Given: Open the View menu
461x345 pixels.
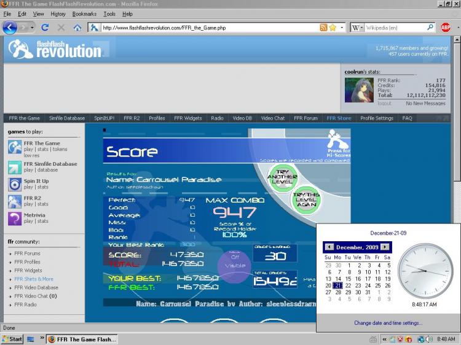Looking at the screenshot, I should 38,14.
